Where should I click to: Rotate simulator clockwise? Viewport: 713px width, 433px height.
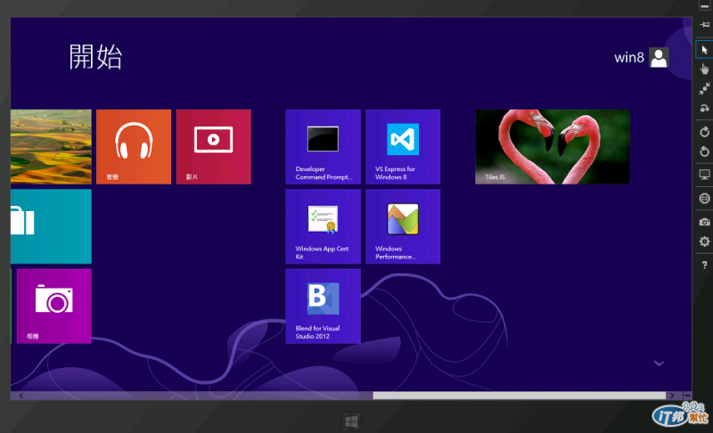point(704,132)
